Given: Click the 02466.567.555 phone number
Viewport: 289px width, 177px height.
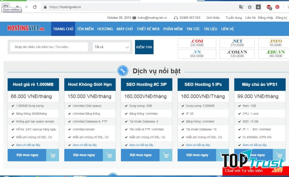Looking at the screenshot, I should coord(190,18).
